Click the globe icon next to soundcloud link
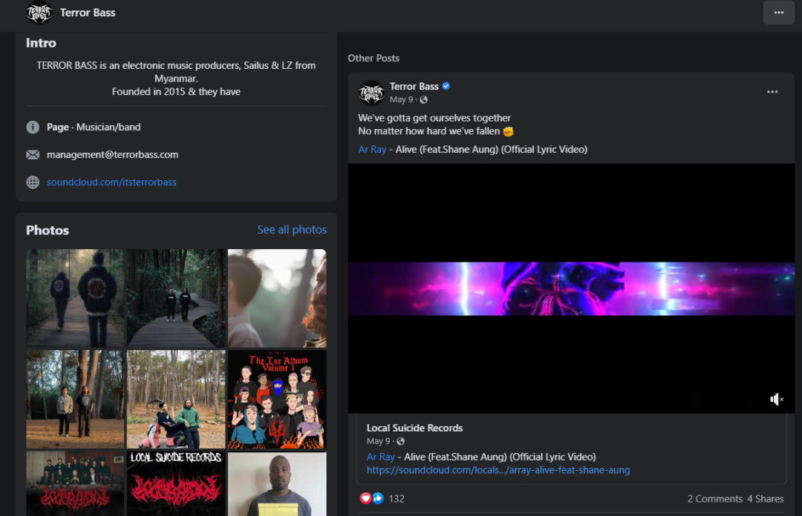802x516 pixels. click(33, 182)
